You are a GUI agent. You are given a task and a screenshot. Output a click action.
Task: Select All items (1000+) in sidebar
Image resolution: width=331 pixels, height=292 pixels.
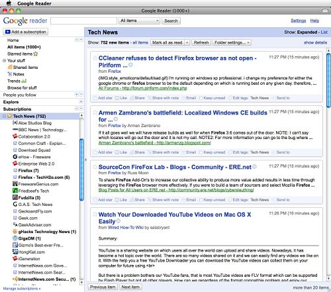tap(24, 47)
